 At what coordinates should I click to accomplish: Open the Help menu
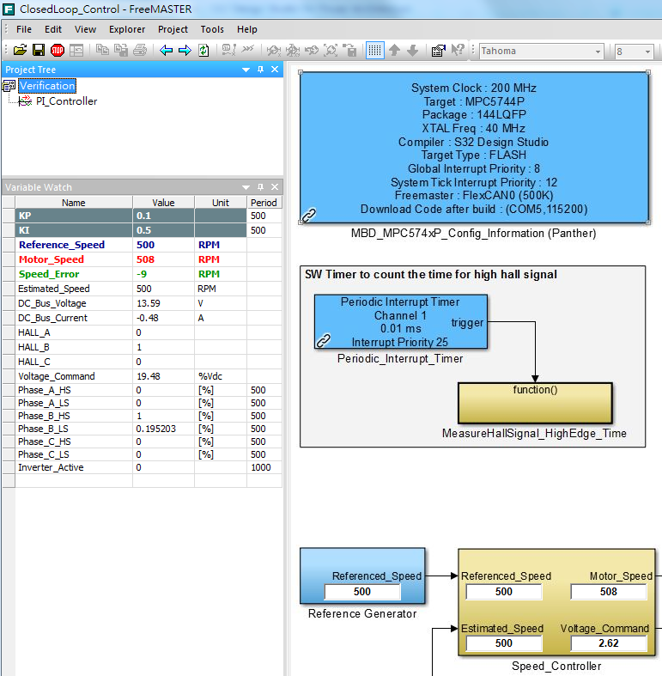246,29
